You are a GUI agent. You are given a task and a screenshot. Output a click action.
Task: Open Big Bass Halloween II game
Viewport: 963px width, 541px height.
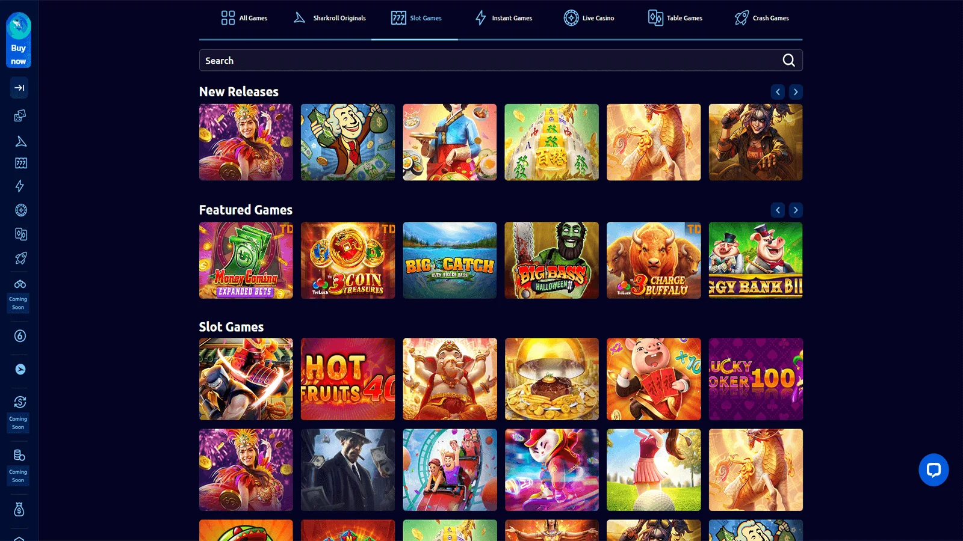pyautogui.click(x=552, y=260)
